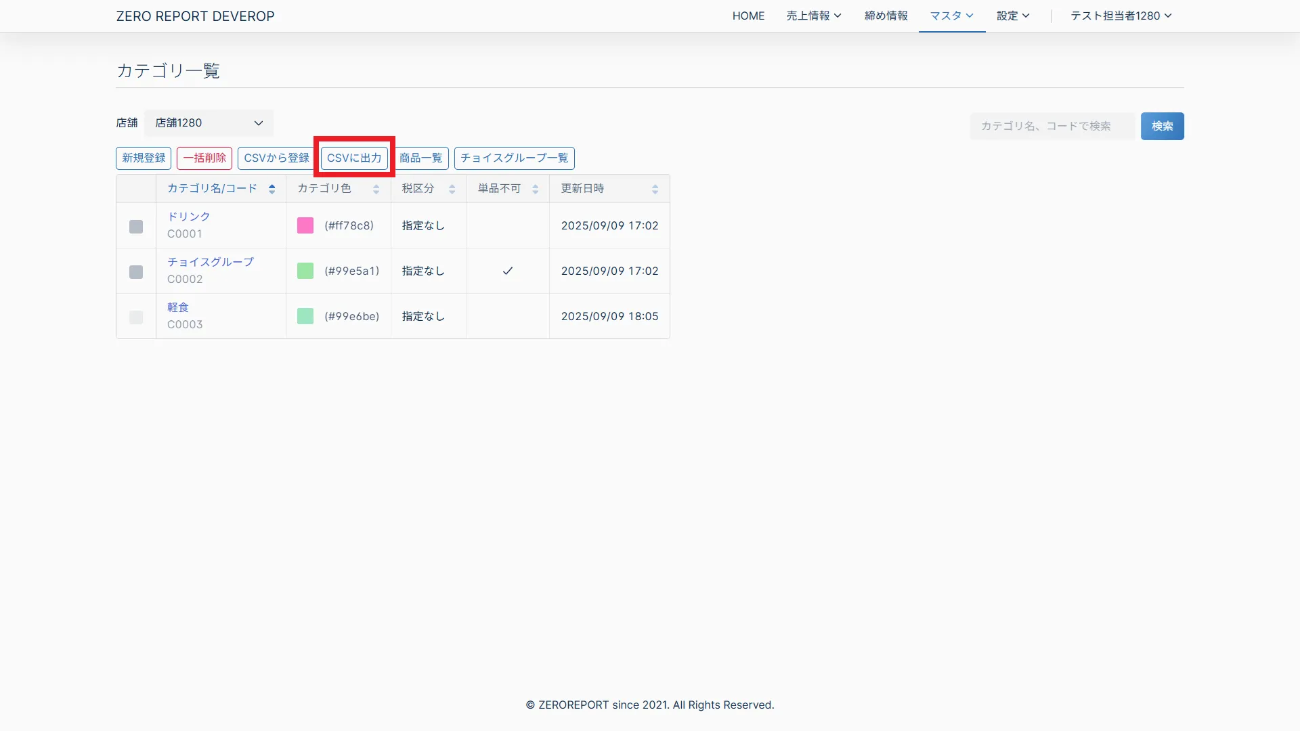Select the チョイスグループ row checkbox
This screenshot has height=731, width=1300.
136,271
